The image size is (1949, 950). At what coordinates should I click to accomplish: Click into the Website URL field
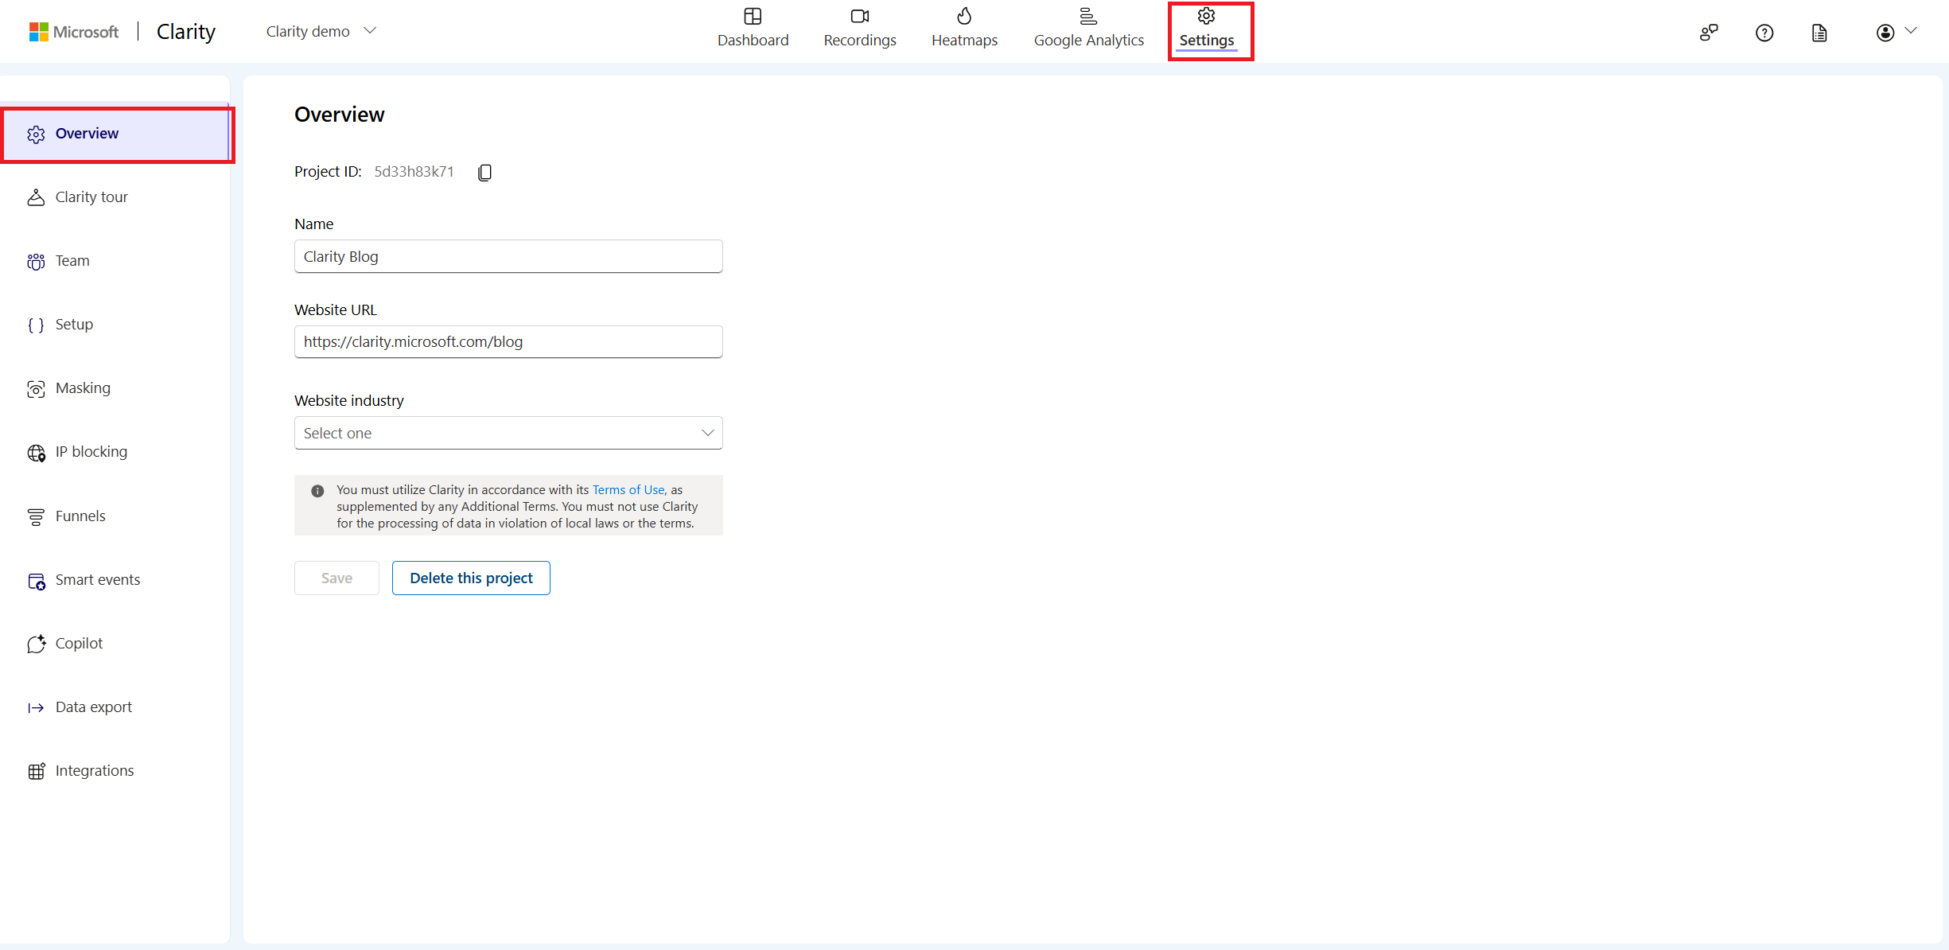click(x=508, y=341)
